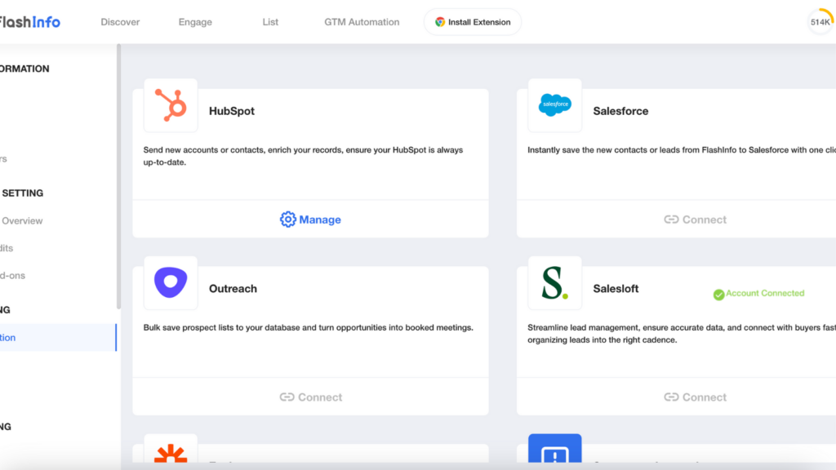Click the Outreach description about prospect lists
Viewport: 836px width, 470px height.
point(308,327)
